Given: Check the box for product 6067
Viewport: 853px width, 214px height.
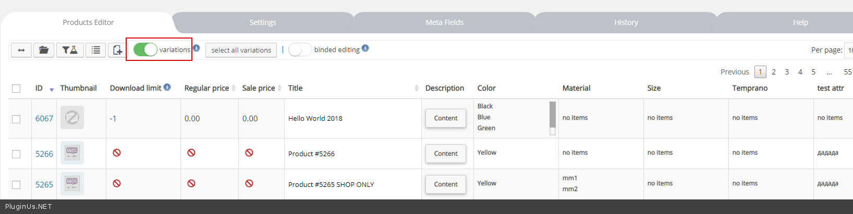Looking at the screenshot, I should pyautogui.click(x=16, y=119).
